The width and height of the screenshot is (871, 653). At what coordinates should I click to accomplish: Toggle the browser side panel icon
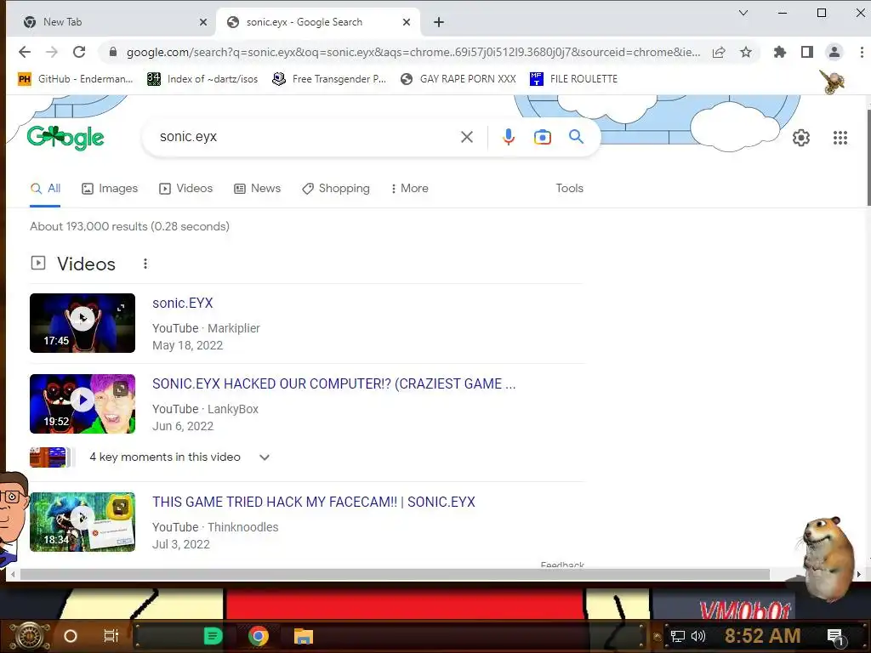(x=807, y=52)
